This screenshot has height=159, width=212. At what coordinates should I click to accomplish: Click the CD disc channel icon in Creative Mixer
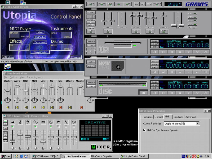51,122
